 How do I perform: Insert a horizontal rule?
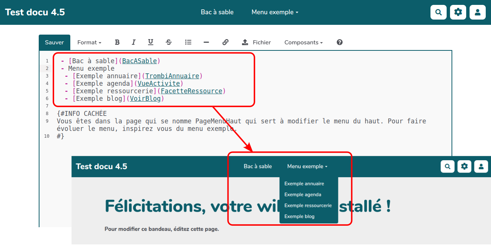(206, 42)
